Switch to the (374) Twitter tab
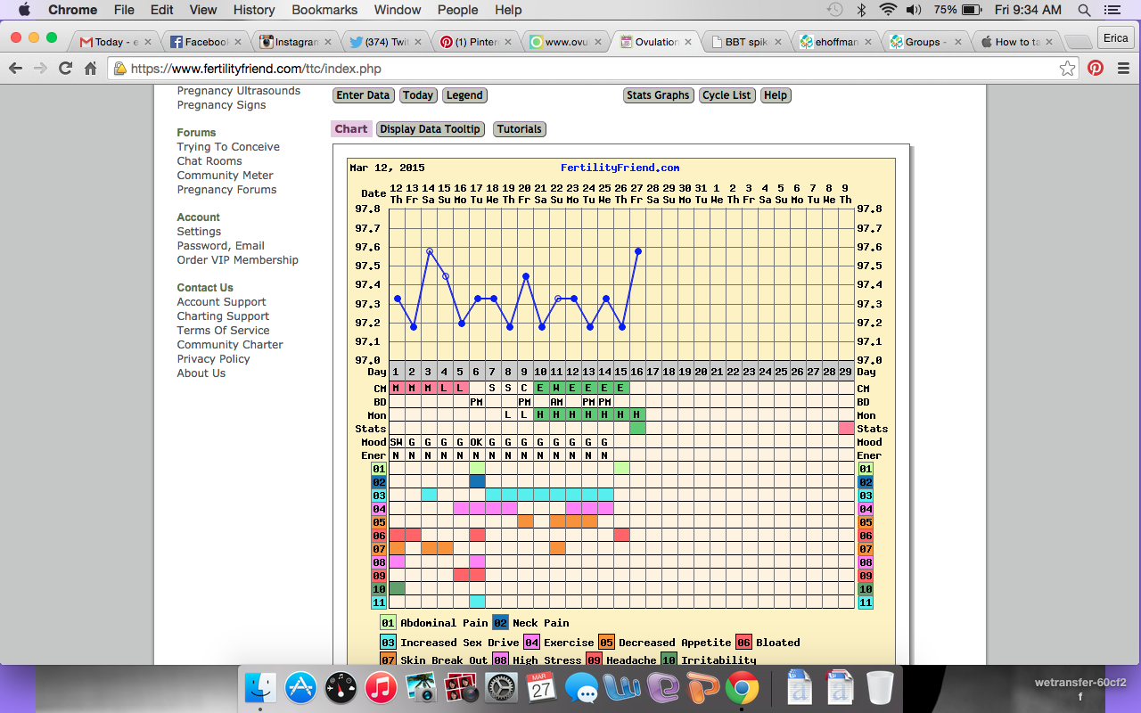The image size is (1141, 713). (384, 42)
